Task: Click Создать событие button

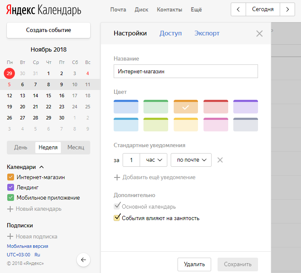Action: [49, 30]
